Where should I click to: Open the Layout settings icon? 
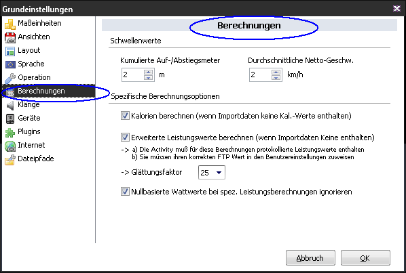tap(10, 51)
